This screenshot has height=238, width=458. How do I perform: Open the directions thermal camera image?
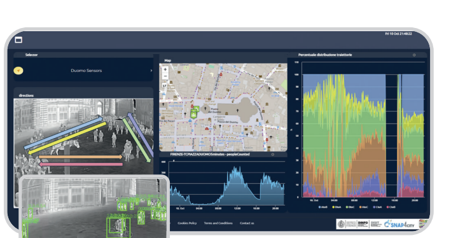click(x=83, y=137)
